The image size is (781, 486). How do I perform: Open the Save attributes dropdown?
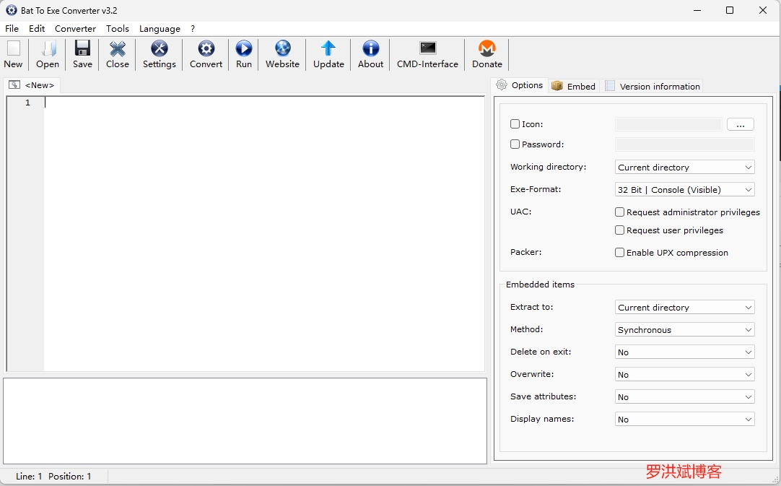point(685,396)
